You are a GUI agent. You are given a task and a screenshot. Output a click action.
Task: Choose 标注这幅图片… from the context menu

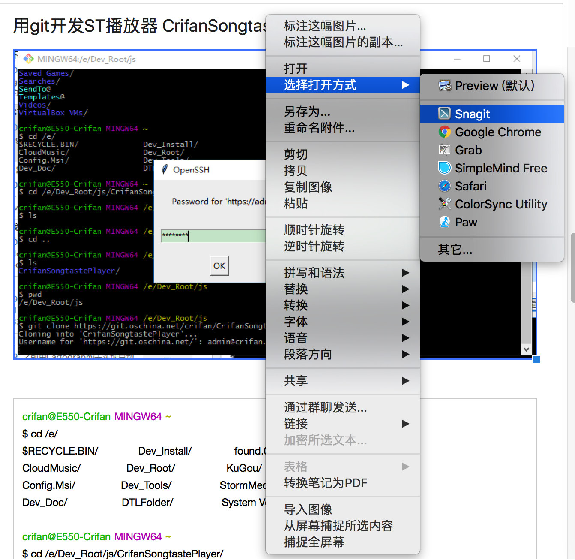point(343,26)
